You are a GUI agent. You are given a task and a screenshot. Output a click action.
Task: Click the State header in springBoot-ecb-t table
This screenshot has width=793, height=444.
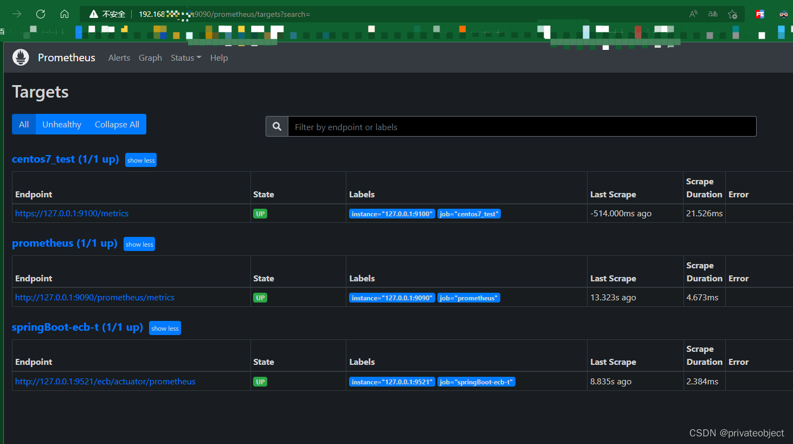tap(263, 362)
